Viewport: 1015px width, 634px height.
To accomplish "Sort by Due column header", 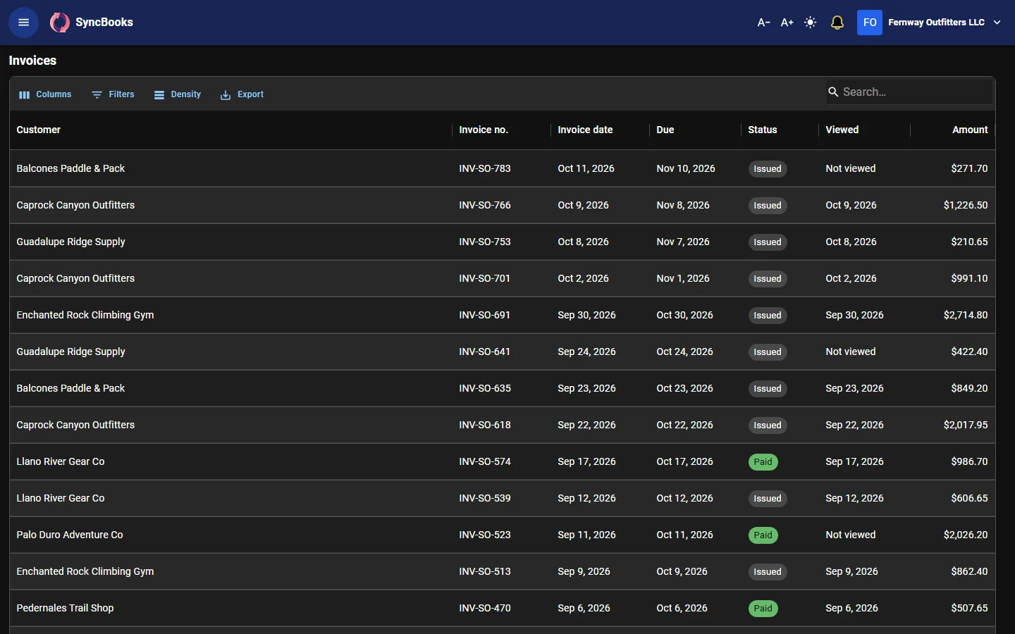I will (665, 130).
